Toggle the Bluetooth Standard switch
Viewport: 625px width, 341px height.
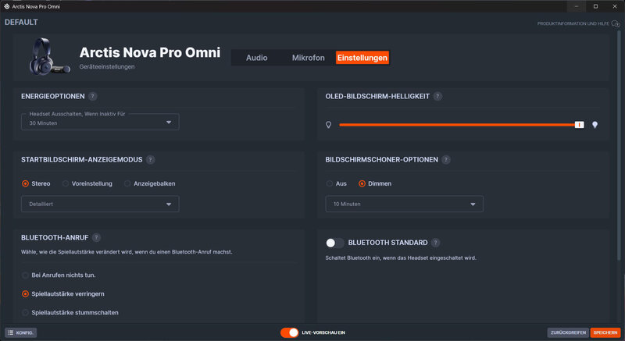click(x=334, y=243)
